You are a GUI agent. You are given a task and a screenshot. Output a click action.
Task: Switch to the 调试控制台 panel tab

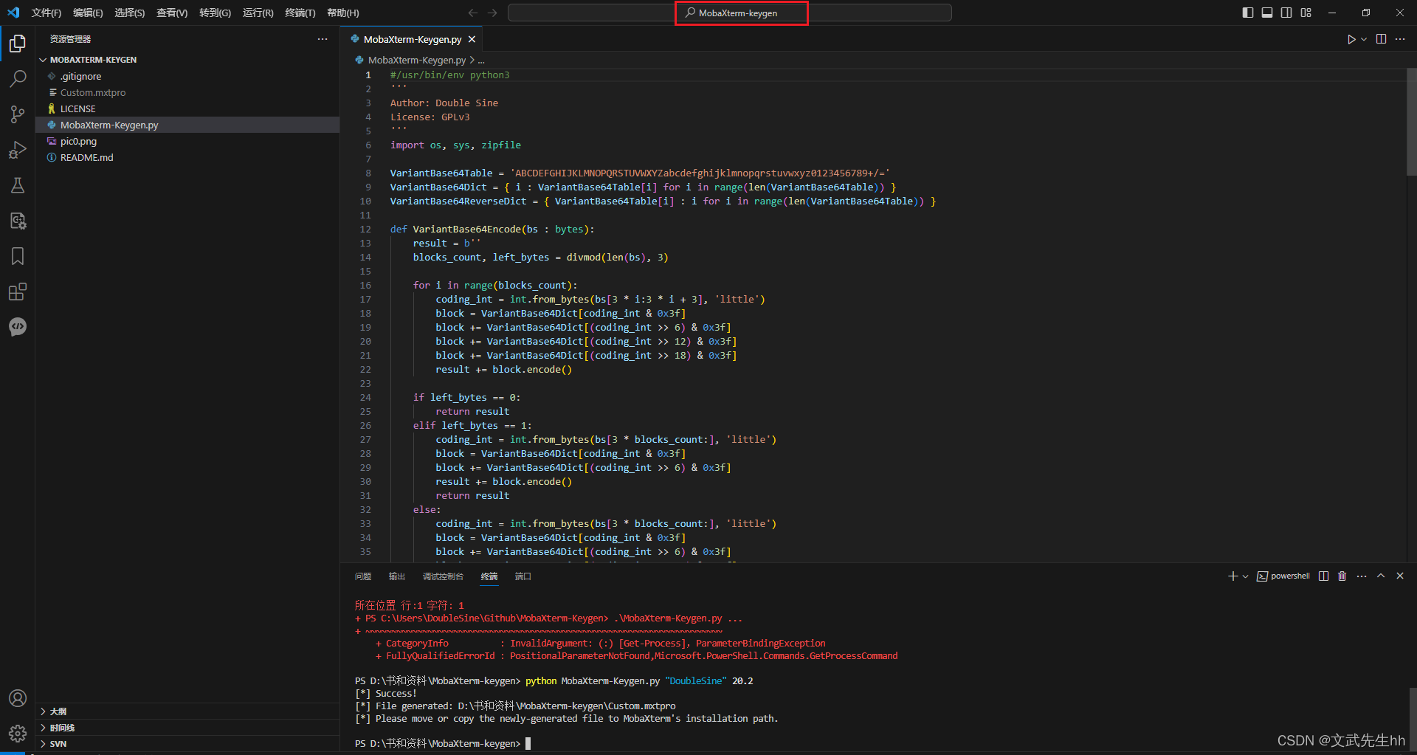click(x=443, y=576)
